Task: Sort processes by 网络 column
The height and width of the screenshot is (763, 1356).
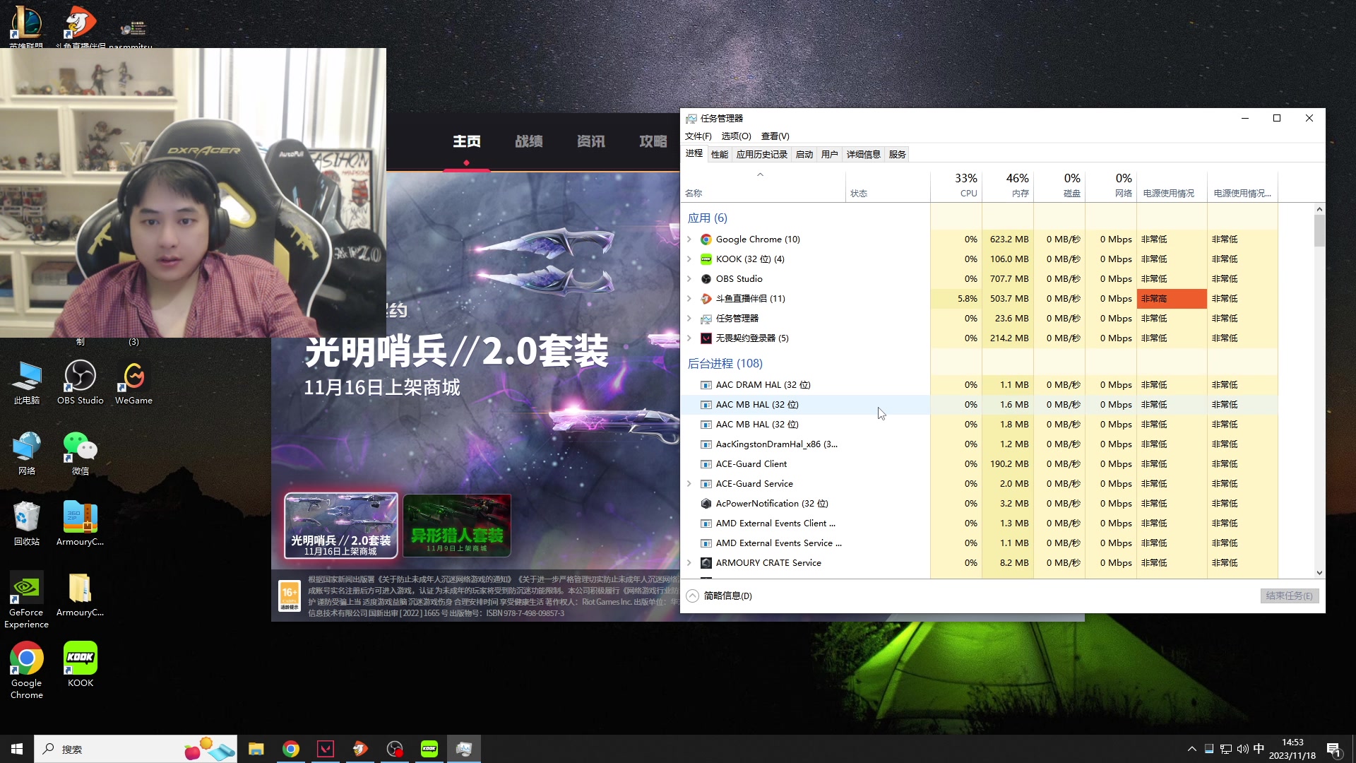Action: point(1111,185)
